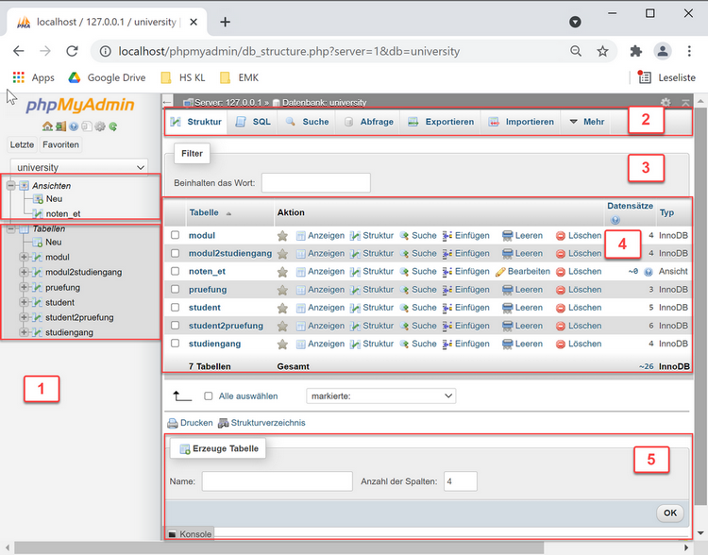Image resolution: width=708 pixels, height=555 pixels.
Task: Check the student table checkbox
Action: tap(176, 308)
